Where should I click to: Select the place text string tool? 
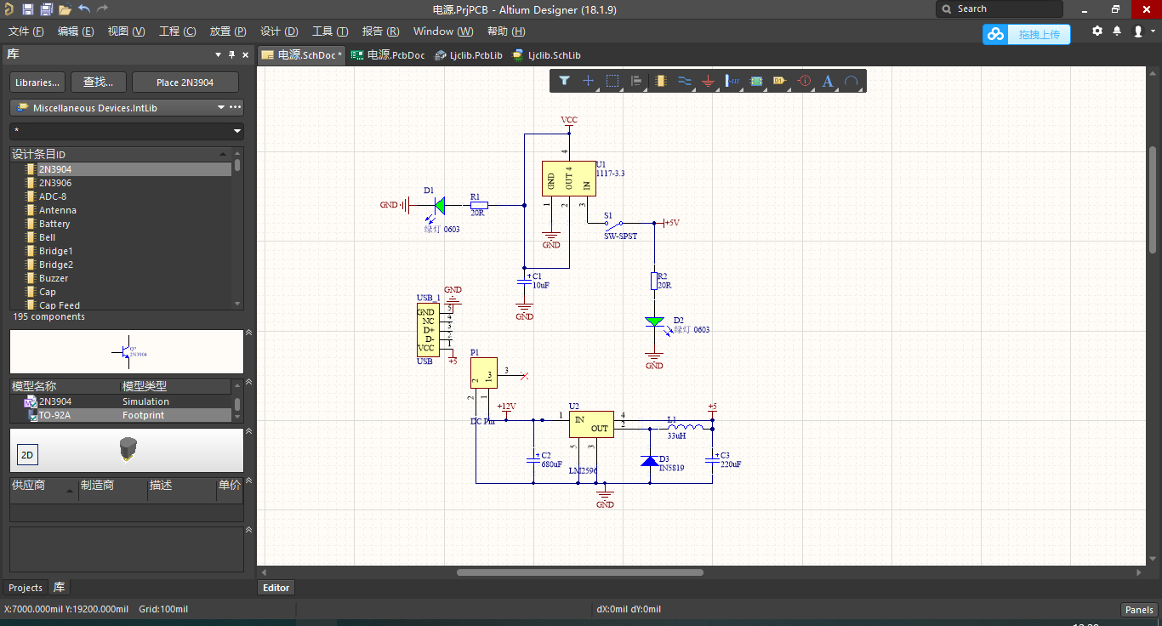(x=828, y=81)
